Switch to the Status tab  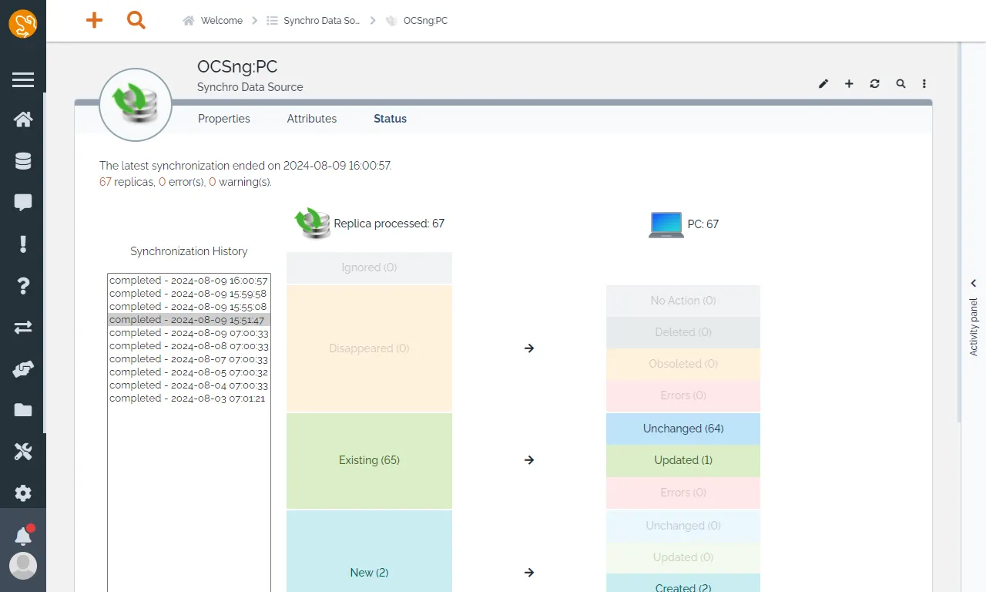click(391, 119)
